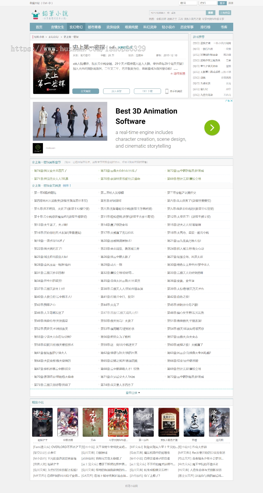Open the 全职法师 cover thumbnail
The image size is (263, 493).
tap(68, 422)
